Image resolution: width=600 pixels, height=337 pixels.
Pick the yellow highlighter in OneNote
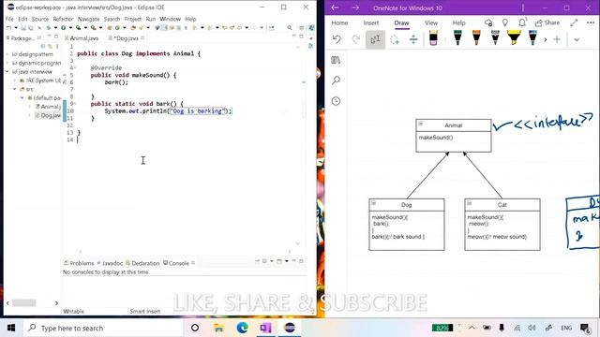(514, 37)
